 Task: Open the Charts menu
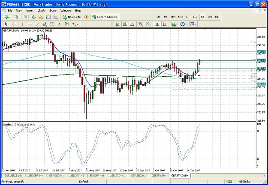point(41,10)
